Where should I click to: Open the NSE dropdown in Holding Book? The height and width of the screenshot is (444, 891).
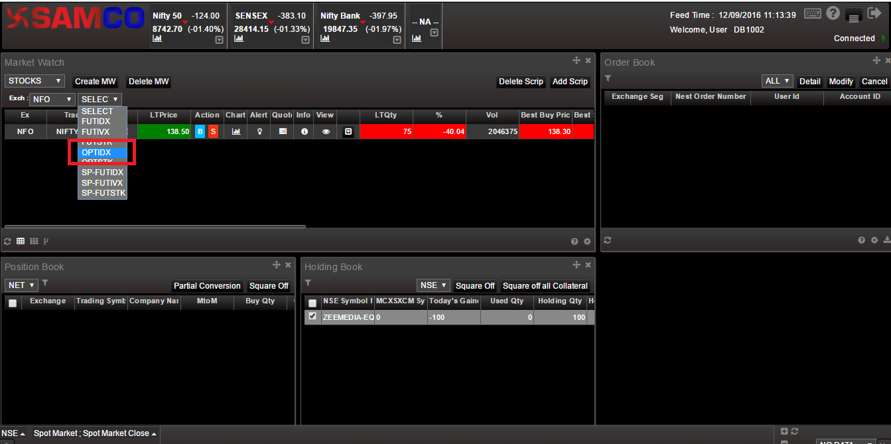tap(434, 285)
